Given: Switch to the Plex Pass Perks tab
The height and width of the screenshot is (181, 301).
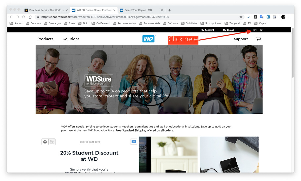Looking at the screenshot, I should pos(46,10).
